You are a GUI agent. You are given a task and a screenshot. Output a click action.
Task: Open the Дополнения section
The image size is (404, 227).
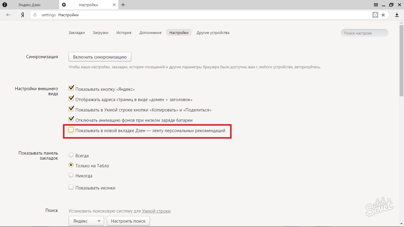click(150, 33)
